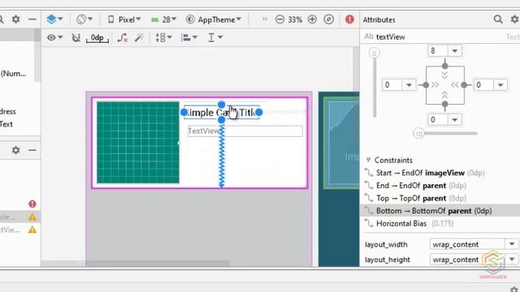Click the right constraint dot in inspector
This screenshot has height=292, width=520.
[x=464, y=85]
